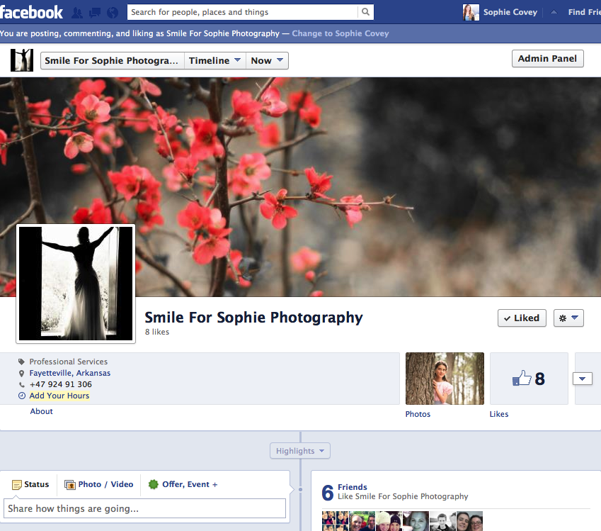Click the Photo / Video camera icon
Screen dimensions: 601x531
pos(70,484)
